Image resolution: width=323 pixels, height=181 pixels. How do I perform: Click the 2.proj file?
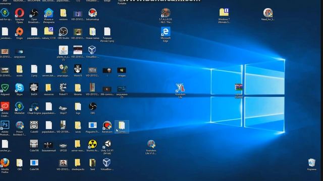[34, 69]
